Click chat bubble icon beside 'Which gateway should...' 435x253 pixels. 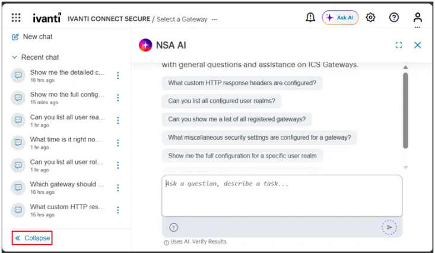pyautogui.click(x=18, y=188)
